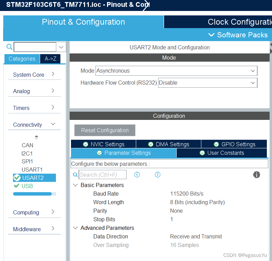Image resolution: width=272 pixels, height=261 pixels.
Task: Go to next search result arrow icon
Action: (x=157, y=175)
